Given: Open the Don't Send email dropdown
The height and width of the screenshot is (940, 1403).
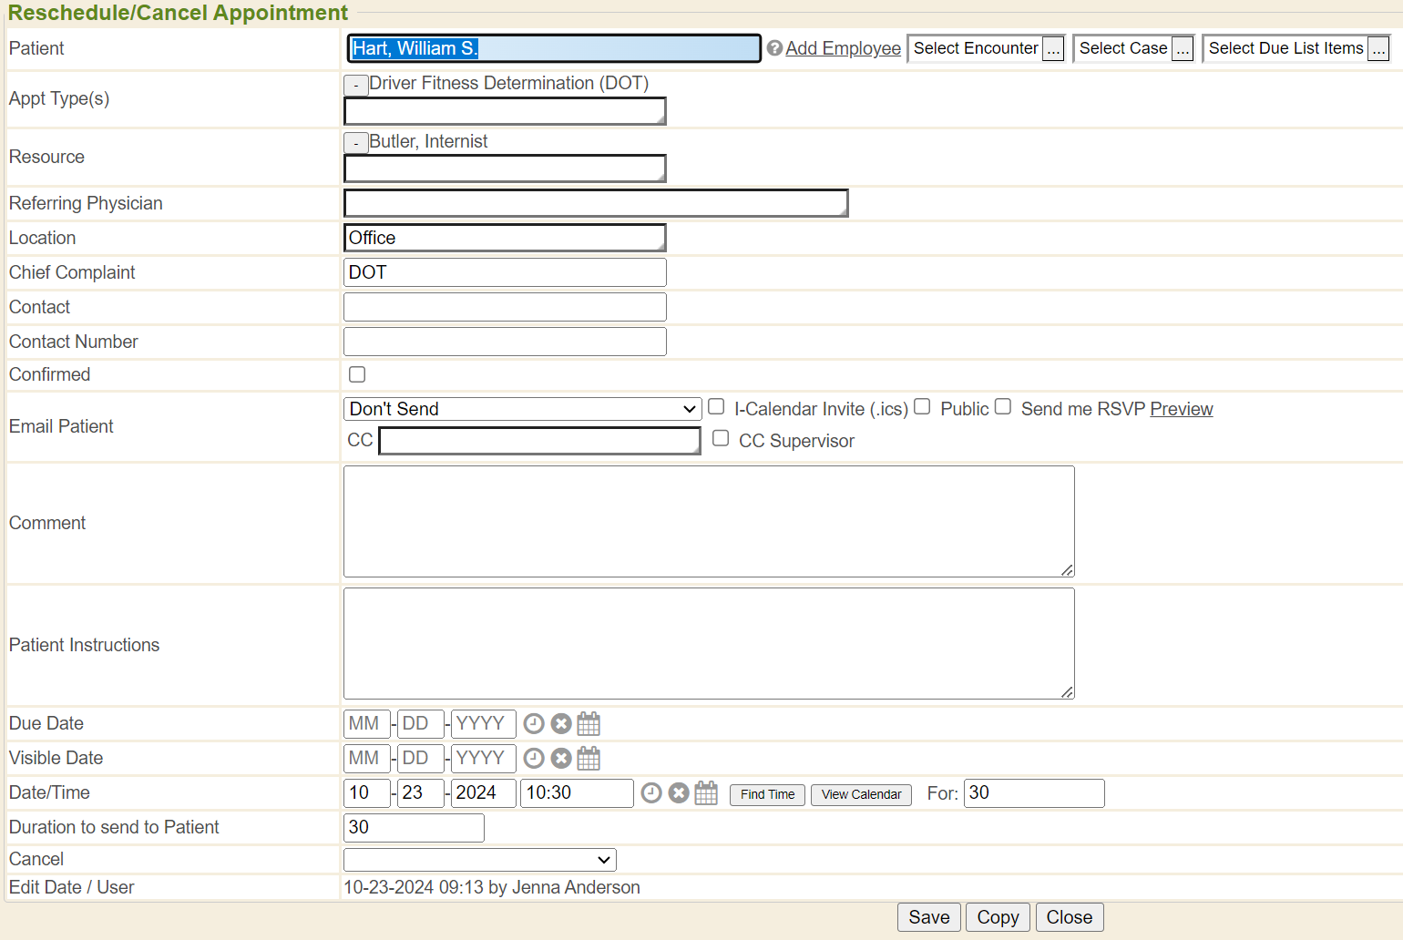Looking at the screenshot, I should (x=522, y=409).
